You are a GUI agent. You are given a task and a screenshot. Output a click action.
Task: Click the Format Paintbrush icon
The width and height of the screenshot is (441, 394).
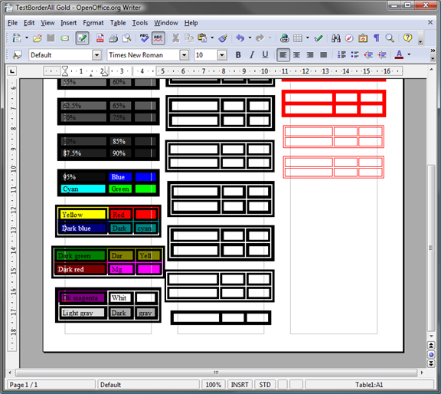point(224,38)
